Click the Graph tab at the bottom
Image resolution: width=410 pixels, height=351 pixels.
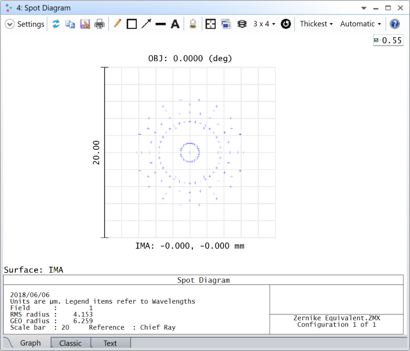click(30, 343)
